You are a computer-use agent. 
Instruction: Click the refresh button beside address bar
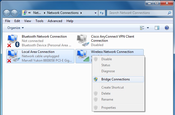click(x=102, y=13)
